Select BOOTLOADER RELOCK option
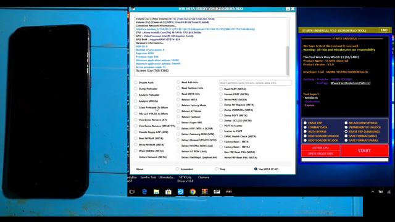Screen dimensions: 395x222 click(x=321, y=141)
